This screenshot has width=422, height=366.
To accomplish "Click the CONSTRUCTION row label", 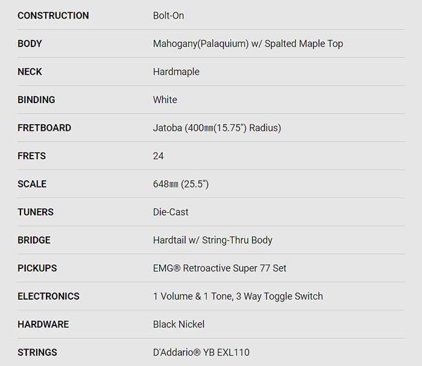I will pyautogui.click(x=53, y=16).
